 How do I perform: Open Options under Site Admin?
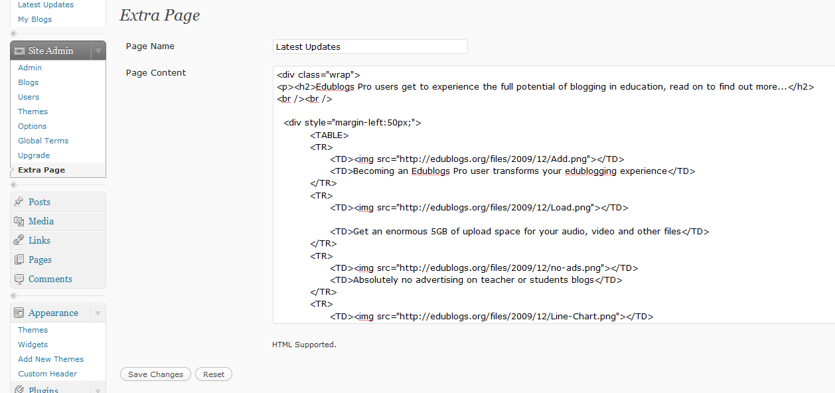click(33, 126)
